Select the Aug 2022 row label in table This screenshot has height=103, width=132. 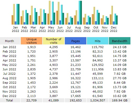coord(9,78)
